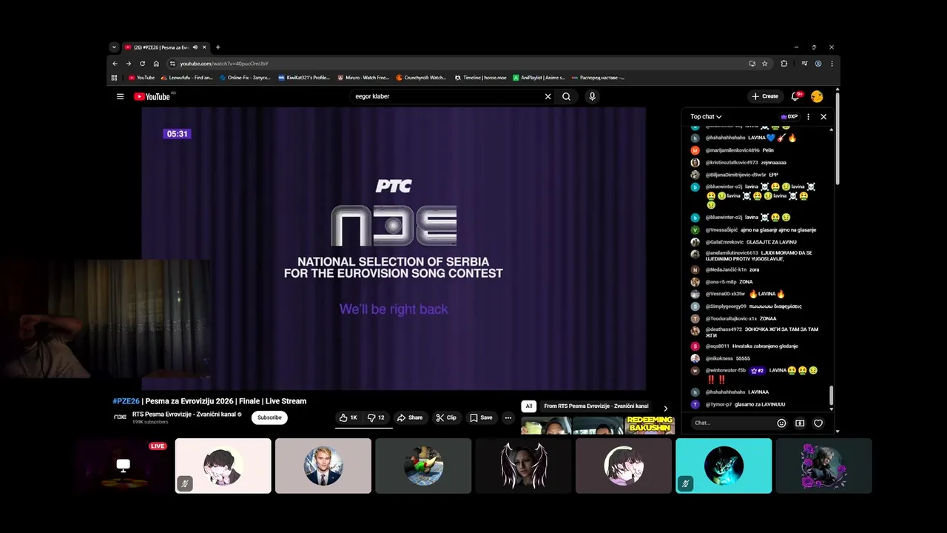Create a Clip of the stream
The width and height of the screenshot is (947, 533).
pyautogui.click(x=446, y=418)
